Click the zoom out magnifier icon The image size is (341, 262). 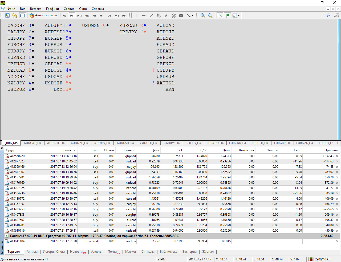(x=210, y=15)
